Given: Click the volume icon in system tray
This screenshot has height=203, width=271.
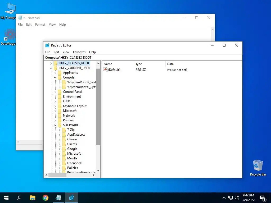Looking at the screenshot, I should tap(237, 198).
